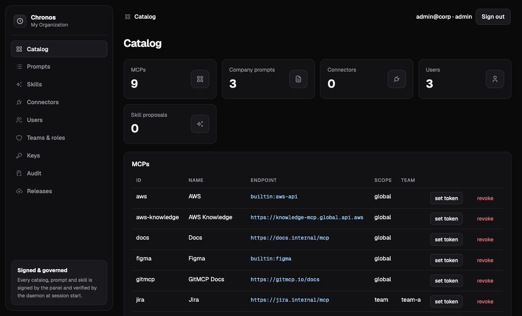Click the Teams & roles shield icon
Image resolution: width=522 pixels, height=316 pixels.
pos(19,138)
